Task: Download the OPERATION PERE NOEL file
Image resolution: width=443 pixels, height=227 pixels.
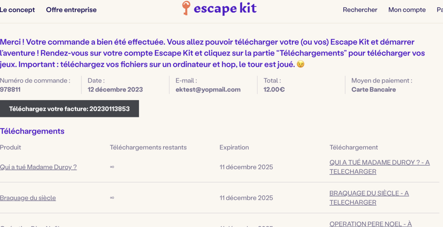Action: [x=370, y=224]
